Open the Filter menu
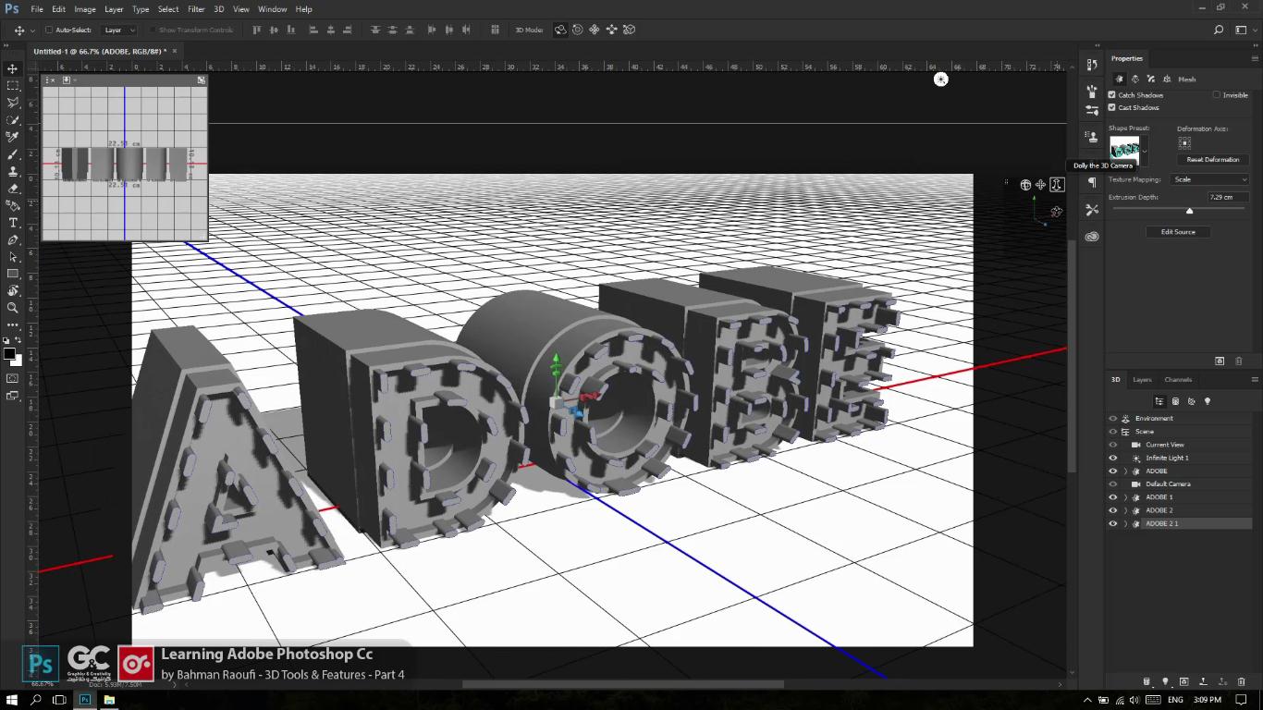Viewport: 1263px width, 710px height. tap(196, 8)
